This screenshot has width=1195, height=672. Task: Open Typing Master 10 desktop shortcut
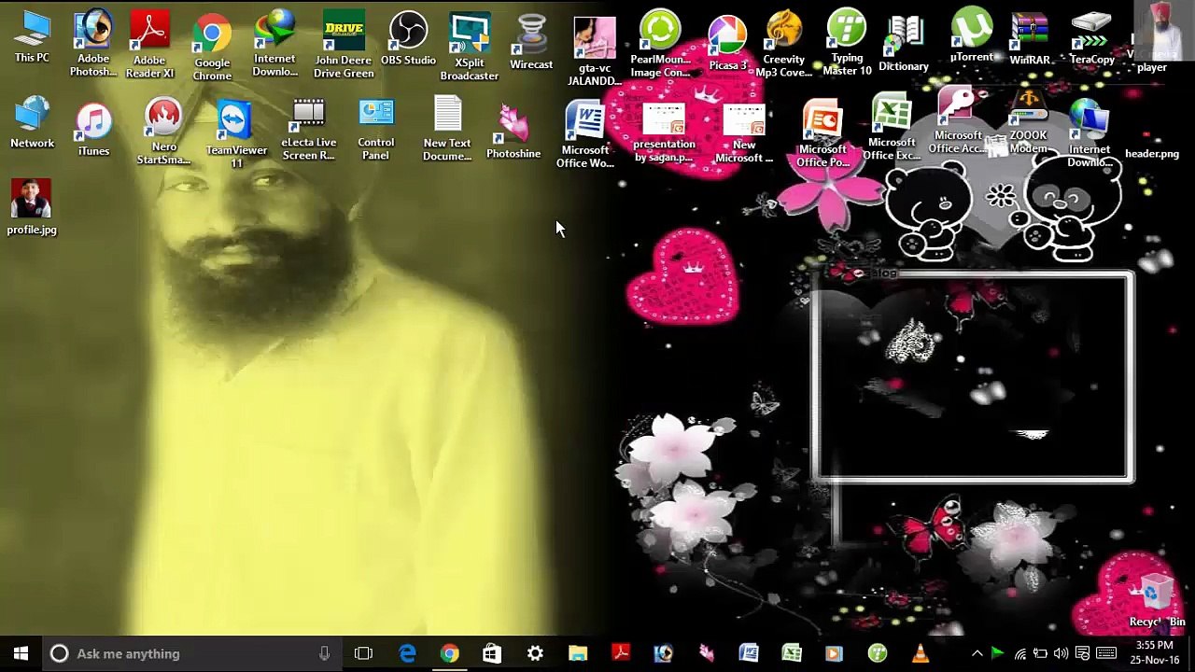pos(847,43)
